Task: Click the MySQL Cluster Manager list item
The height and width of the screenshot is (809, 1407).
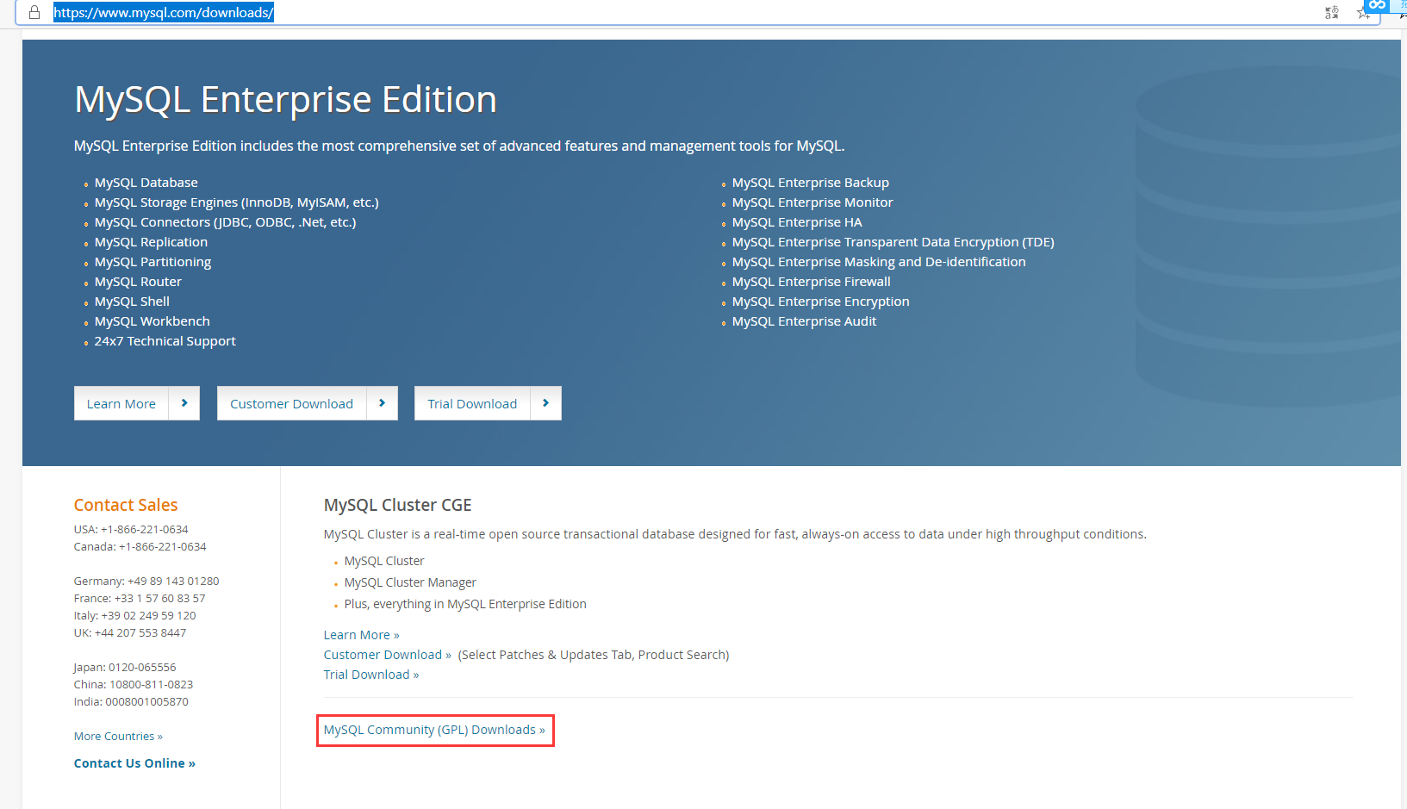Action: 410,582
